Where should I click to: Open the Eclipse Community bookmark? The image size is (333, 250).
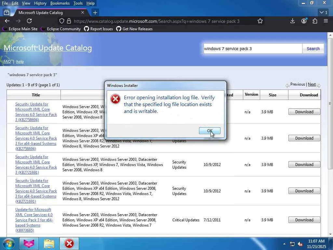[x=61, y=29]
